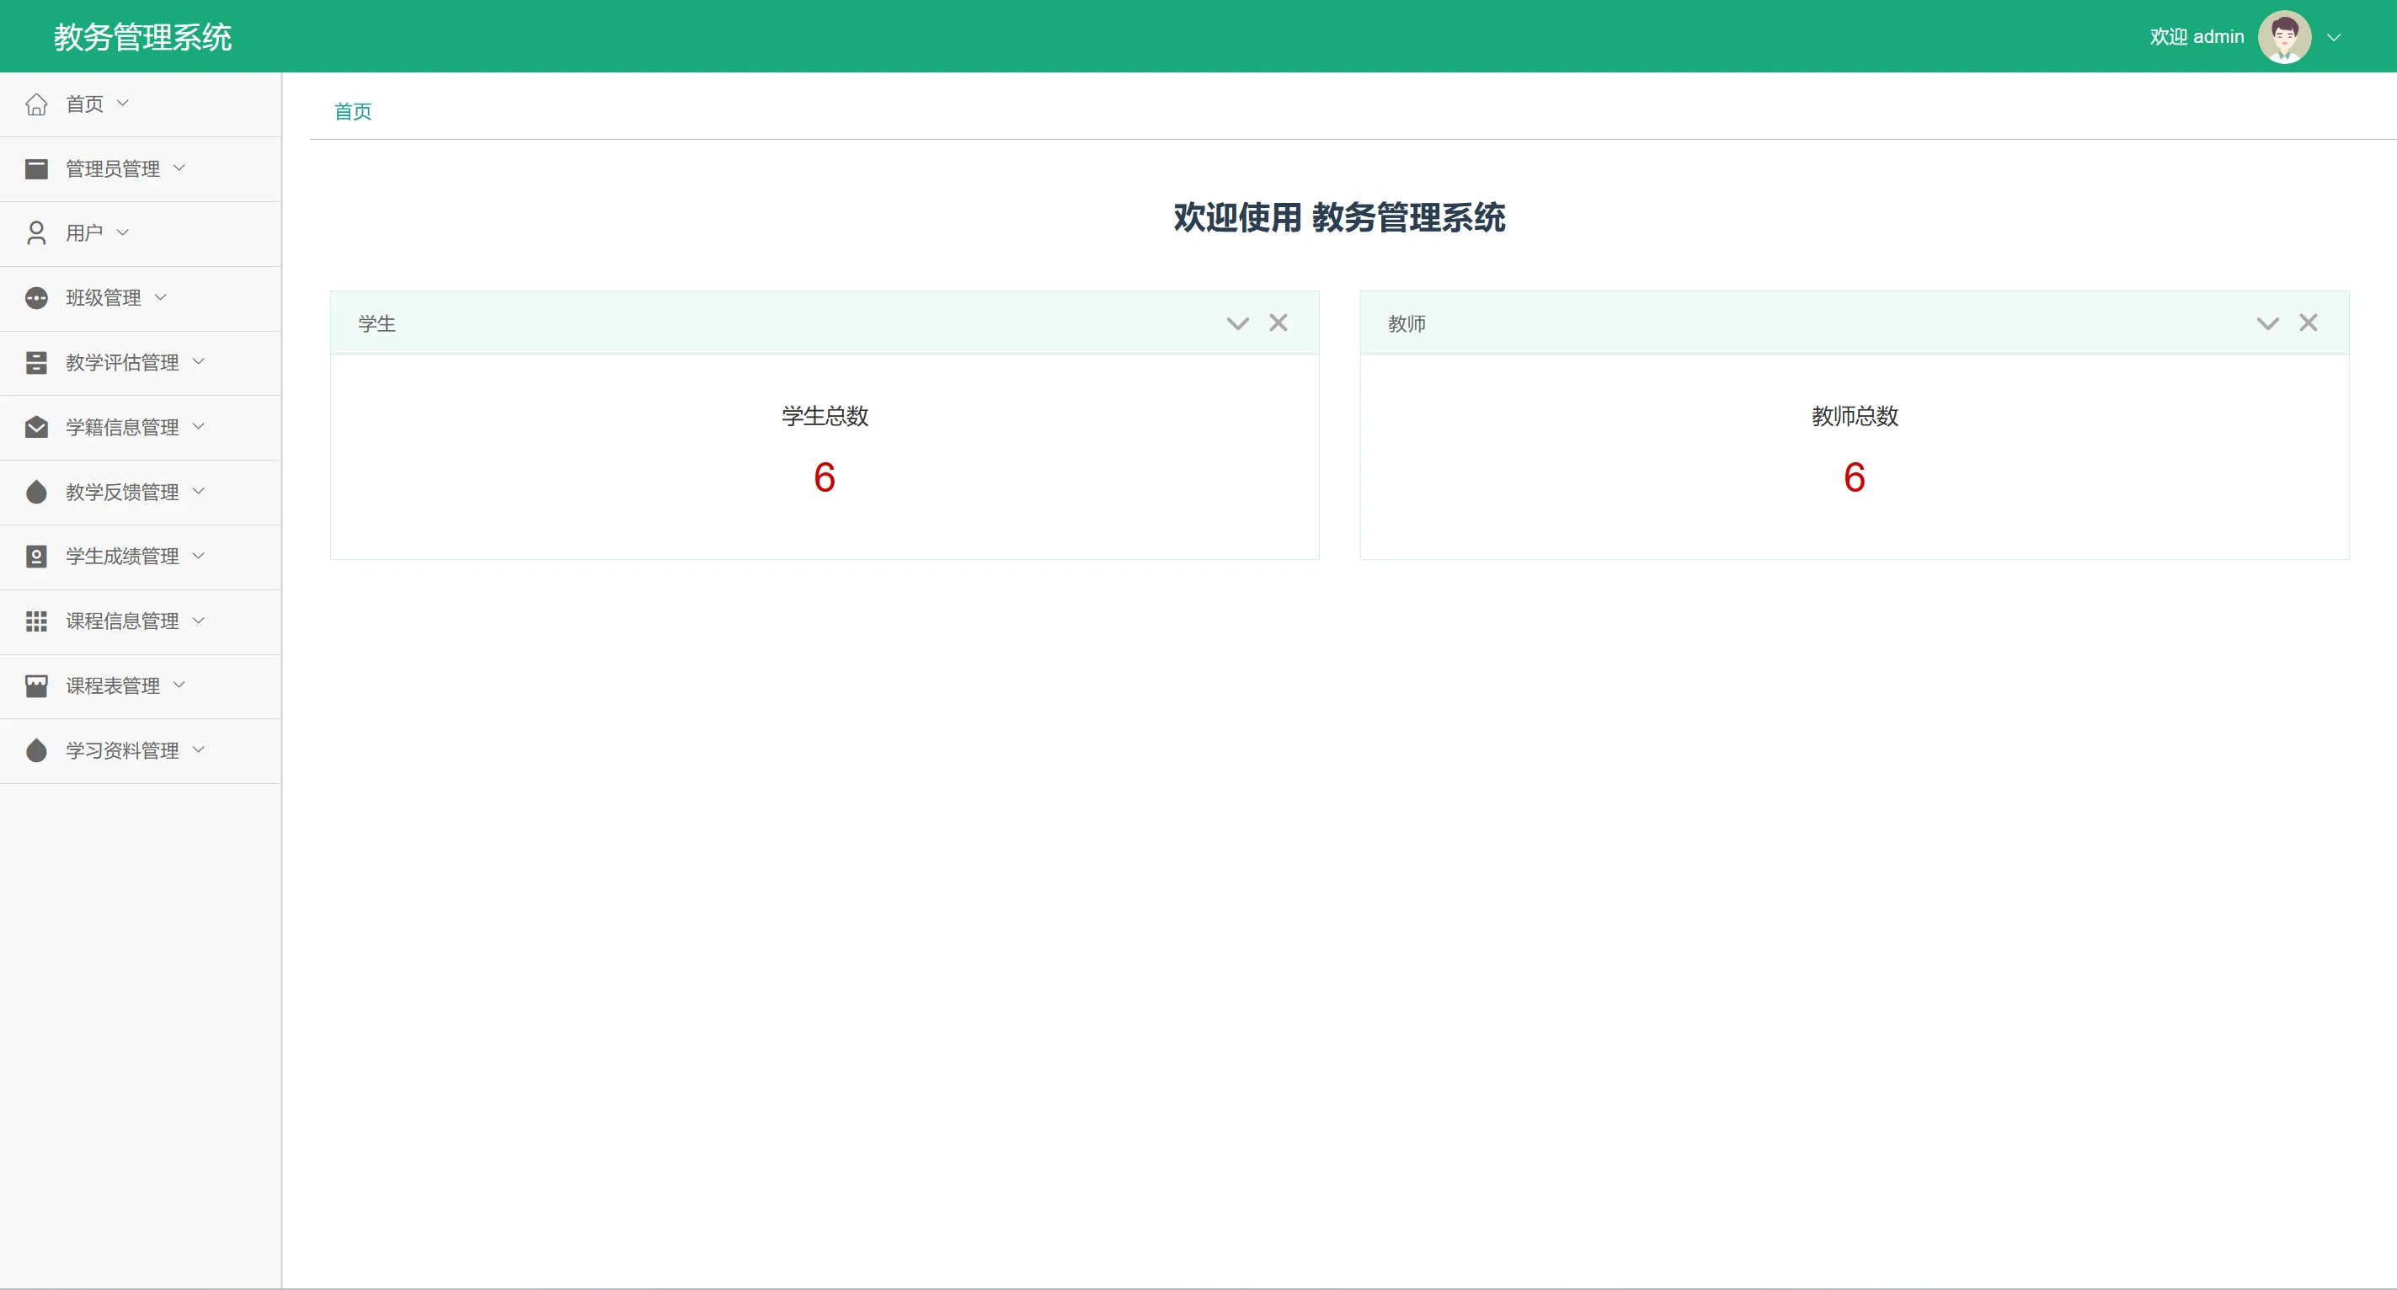Collapse the 教师 card panel

point(2266,323)
